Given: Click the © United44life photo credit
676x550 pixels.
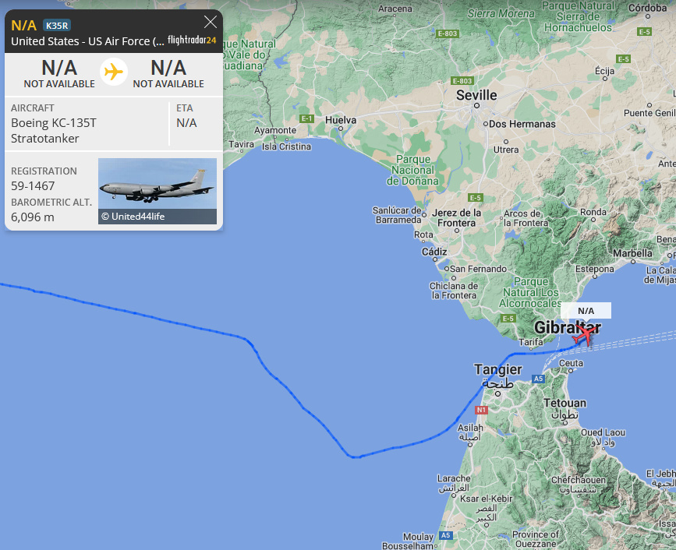Looking at the screenshot, I should pyautogui.click(x=133, y=217).
